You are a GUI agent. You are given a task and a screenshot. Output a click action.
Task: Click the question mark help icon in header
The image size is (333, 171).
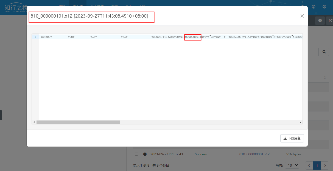(x=314, y=7)
